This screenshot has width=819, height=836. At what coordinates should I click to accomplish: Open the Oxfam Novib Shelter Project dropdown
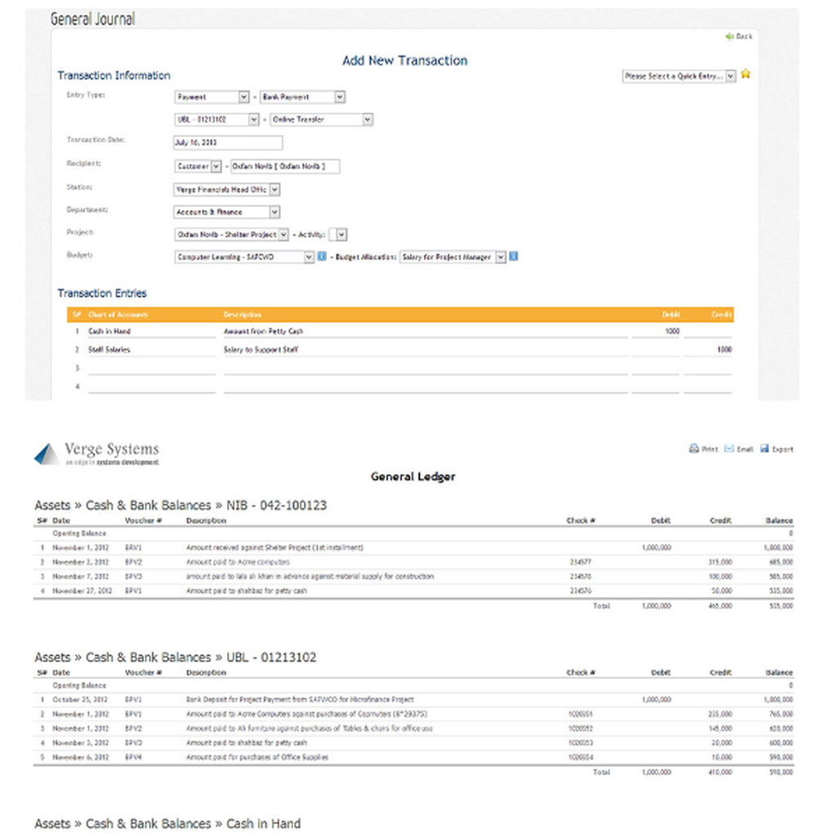point(232,234)
